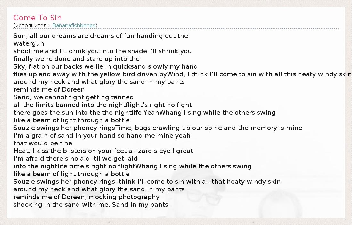352x225 pixels.
Task: Click the lyric line beginning "Sky, flat on our backs"
Action: point(106,66)
